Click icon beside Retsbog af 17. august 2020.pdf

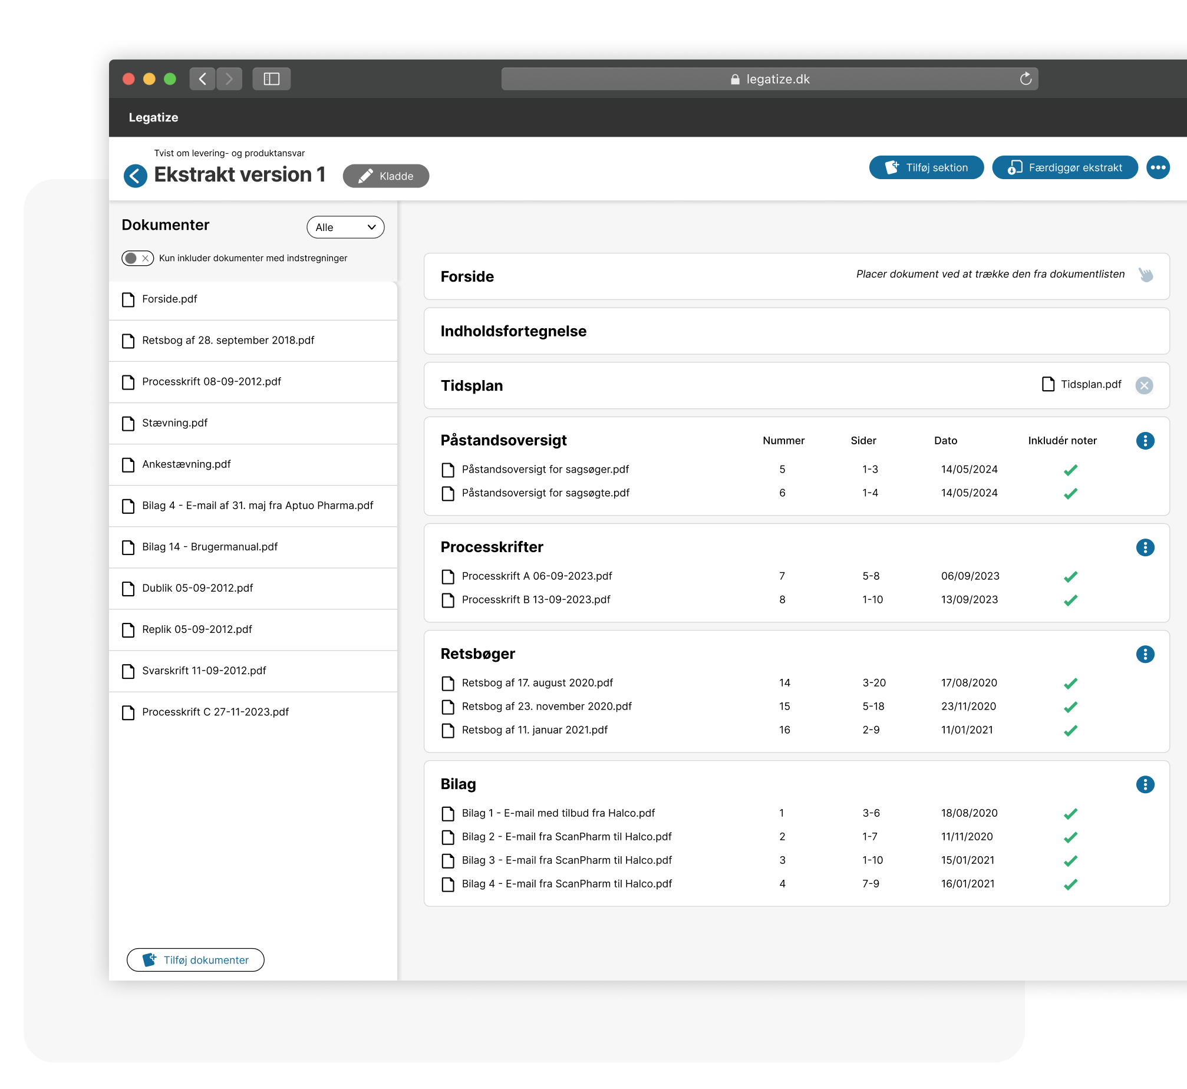click(448, 684)
